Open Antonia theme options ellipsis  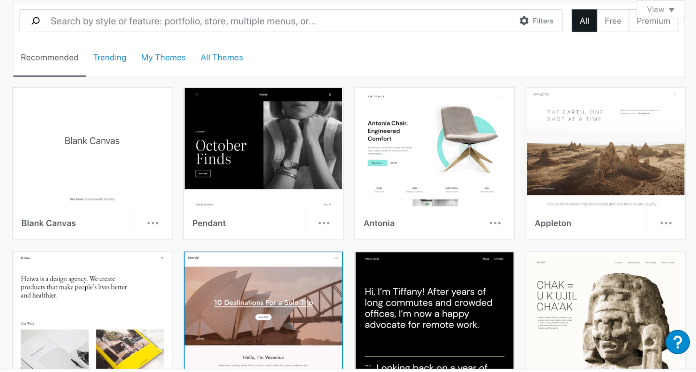[495, 223]
